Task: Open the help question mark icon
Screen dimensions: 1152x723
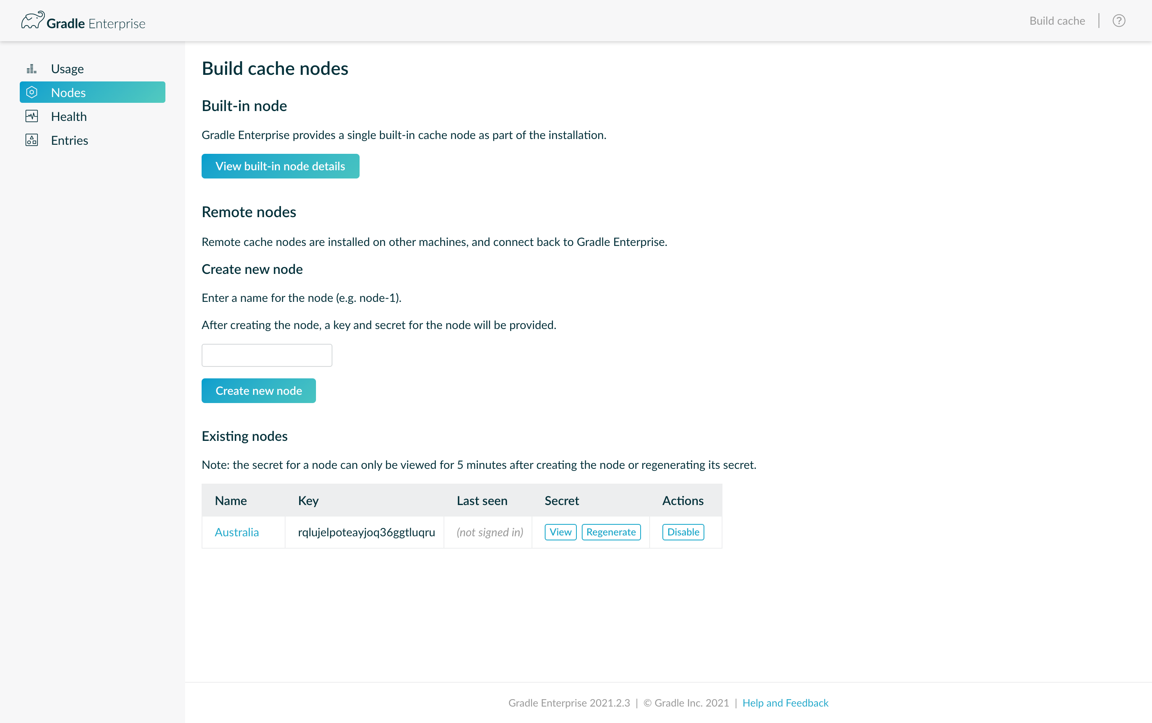Action: [1119, 21]
